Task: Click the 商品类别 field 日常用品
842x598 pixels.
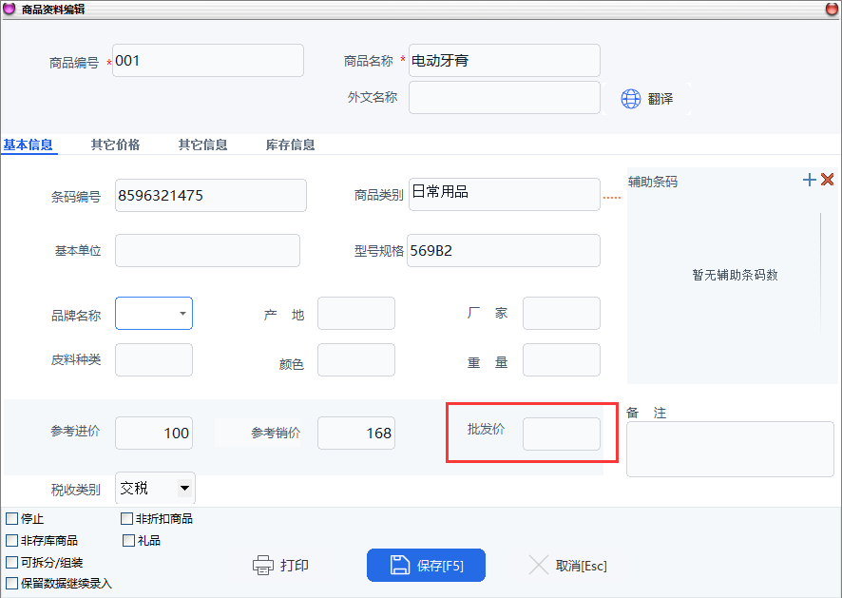Action: point(505,194)
